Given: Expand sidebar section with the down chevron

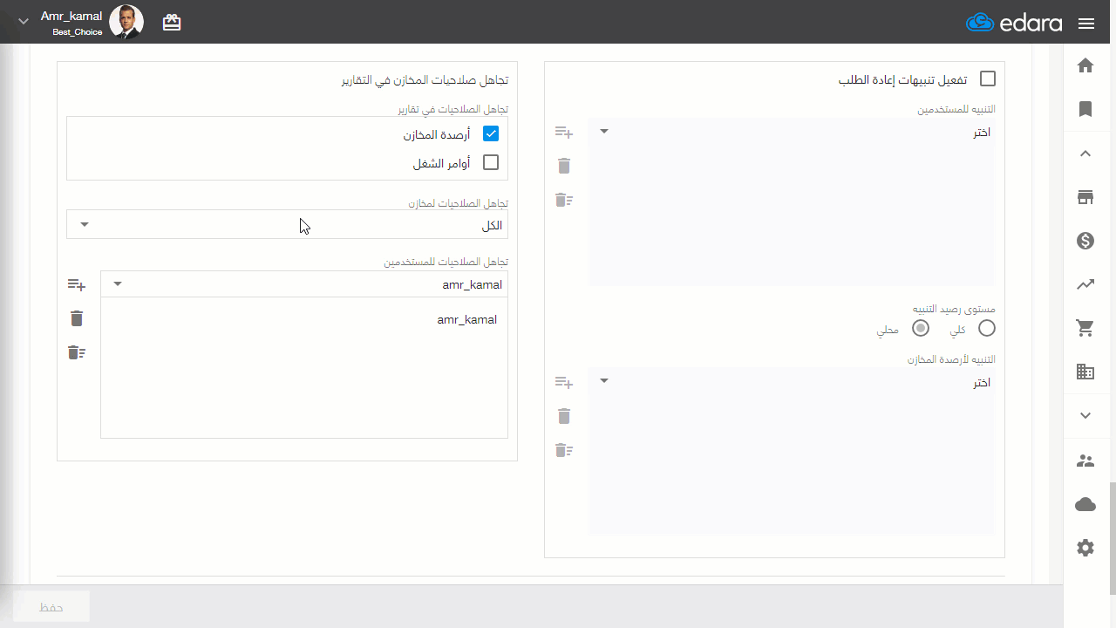Looking at the screenshot, I should (1085, 416).
